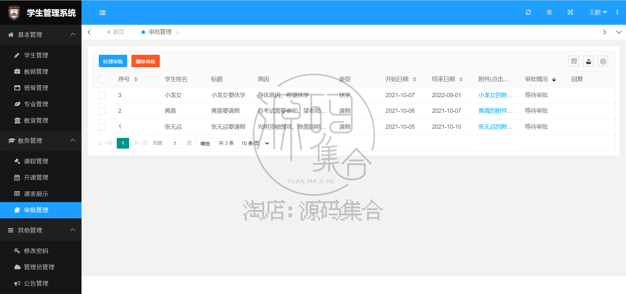Click the 学生姓名 column header
Image resolution: width=626 pixels, height=294 pixels.
[x=176, y=79]
